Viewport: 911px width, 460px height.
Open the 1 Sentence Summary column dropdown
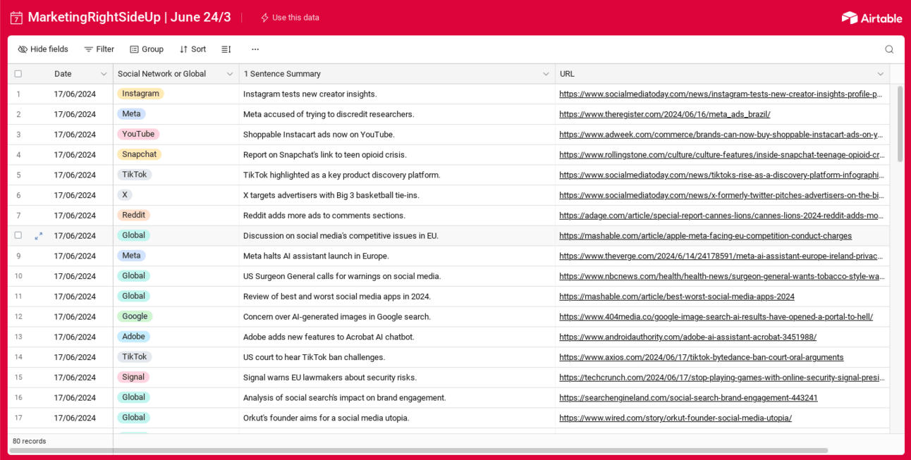pos(546,74)
